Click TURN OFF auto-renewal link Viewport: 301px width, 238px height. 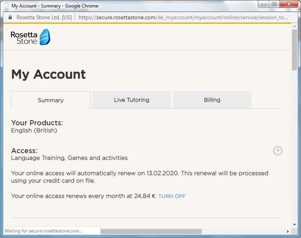click(x=172, y=196)
